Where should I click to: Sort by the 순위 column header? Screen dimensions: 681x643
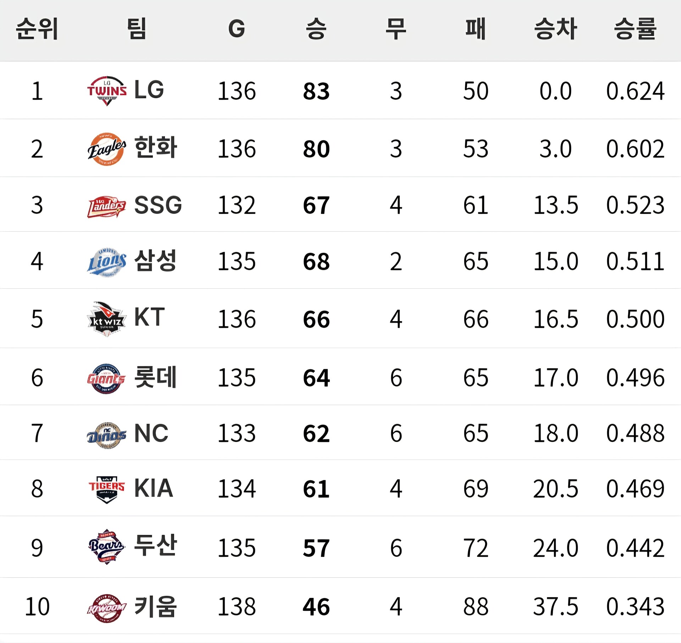tap(37, 29)
